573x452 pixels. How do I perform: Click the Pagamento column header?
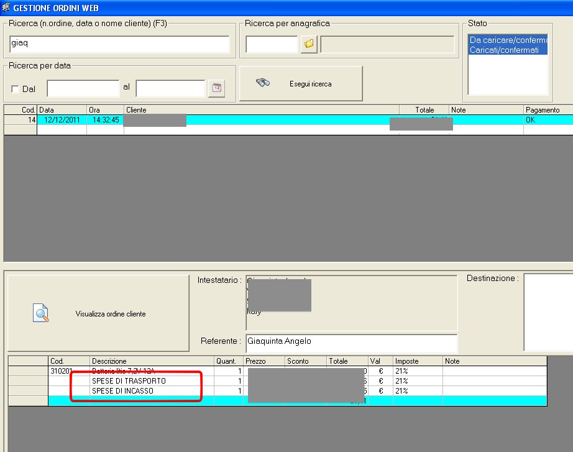click(x=548, y=109)
